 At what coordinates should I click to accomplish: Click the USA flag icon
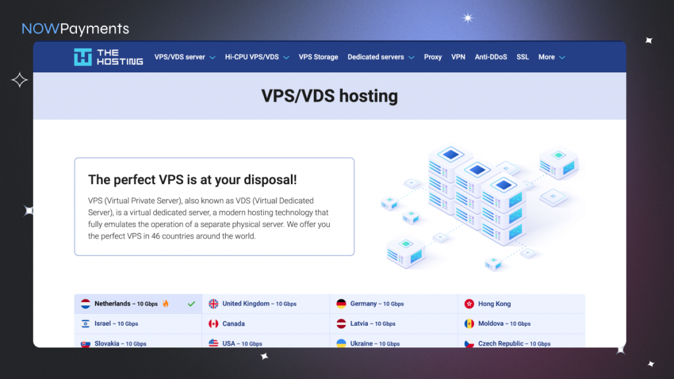click(x=213, y=343)
